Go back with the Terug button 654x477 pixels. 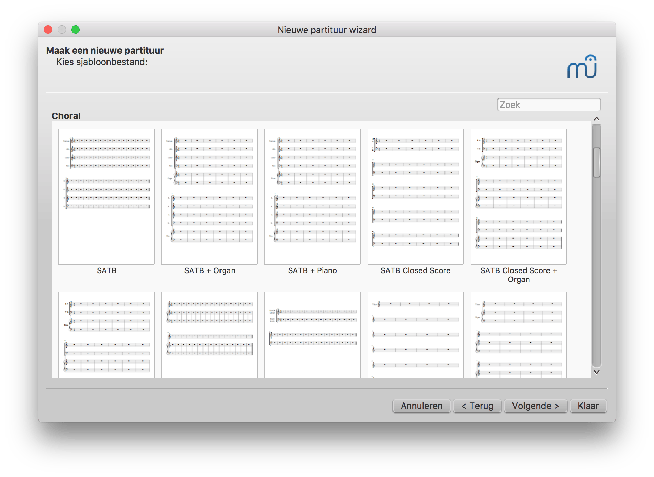(477, 406)
